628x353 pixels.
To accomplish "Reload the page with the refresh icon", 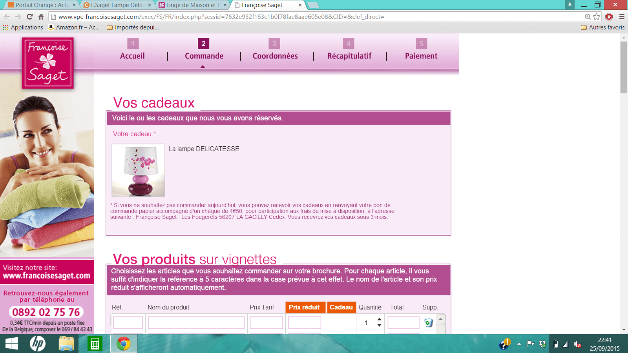I will (29, 16).
